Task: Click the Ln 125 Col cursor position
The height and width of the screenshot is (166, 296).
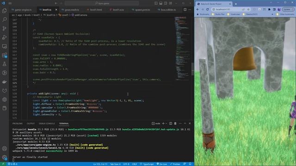Action: pyautogui.click(x=100, y=164)
